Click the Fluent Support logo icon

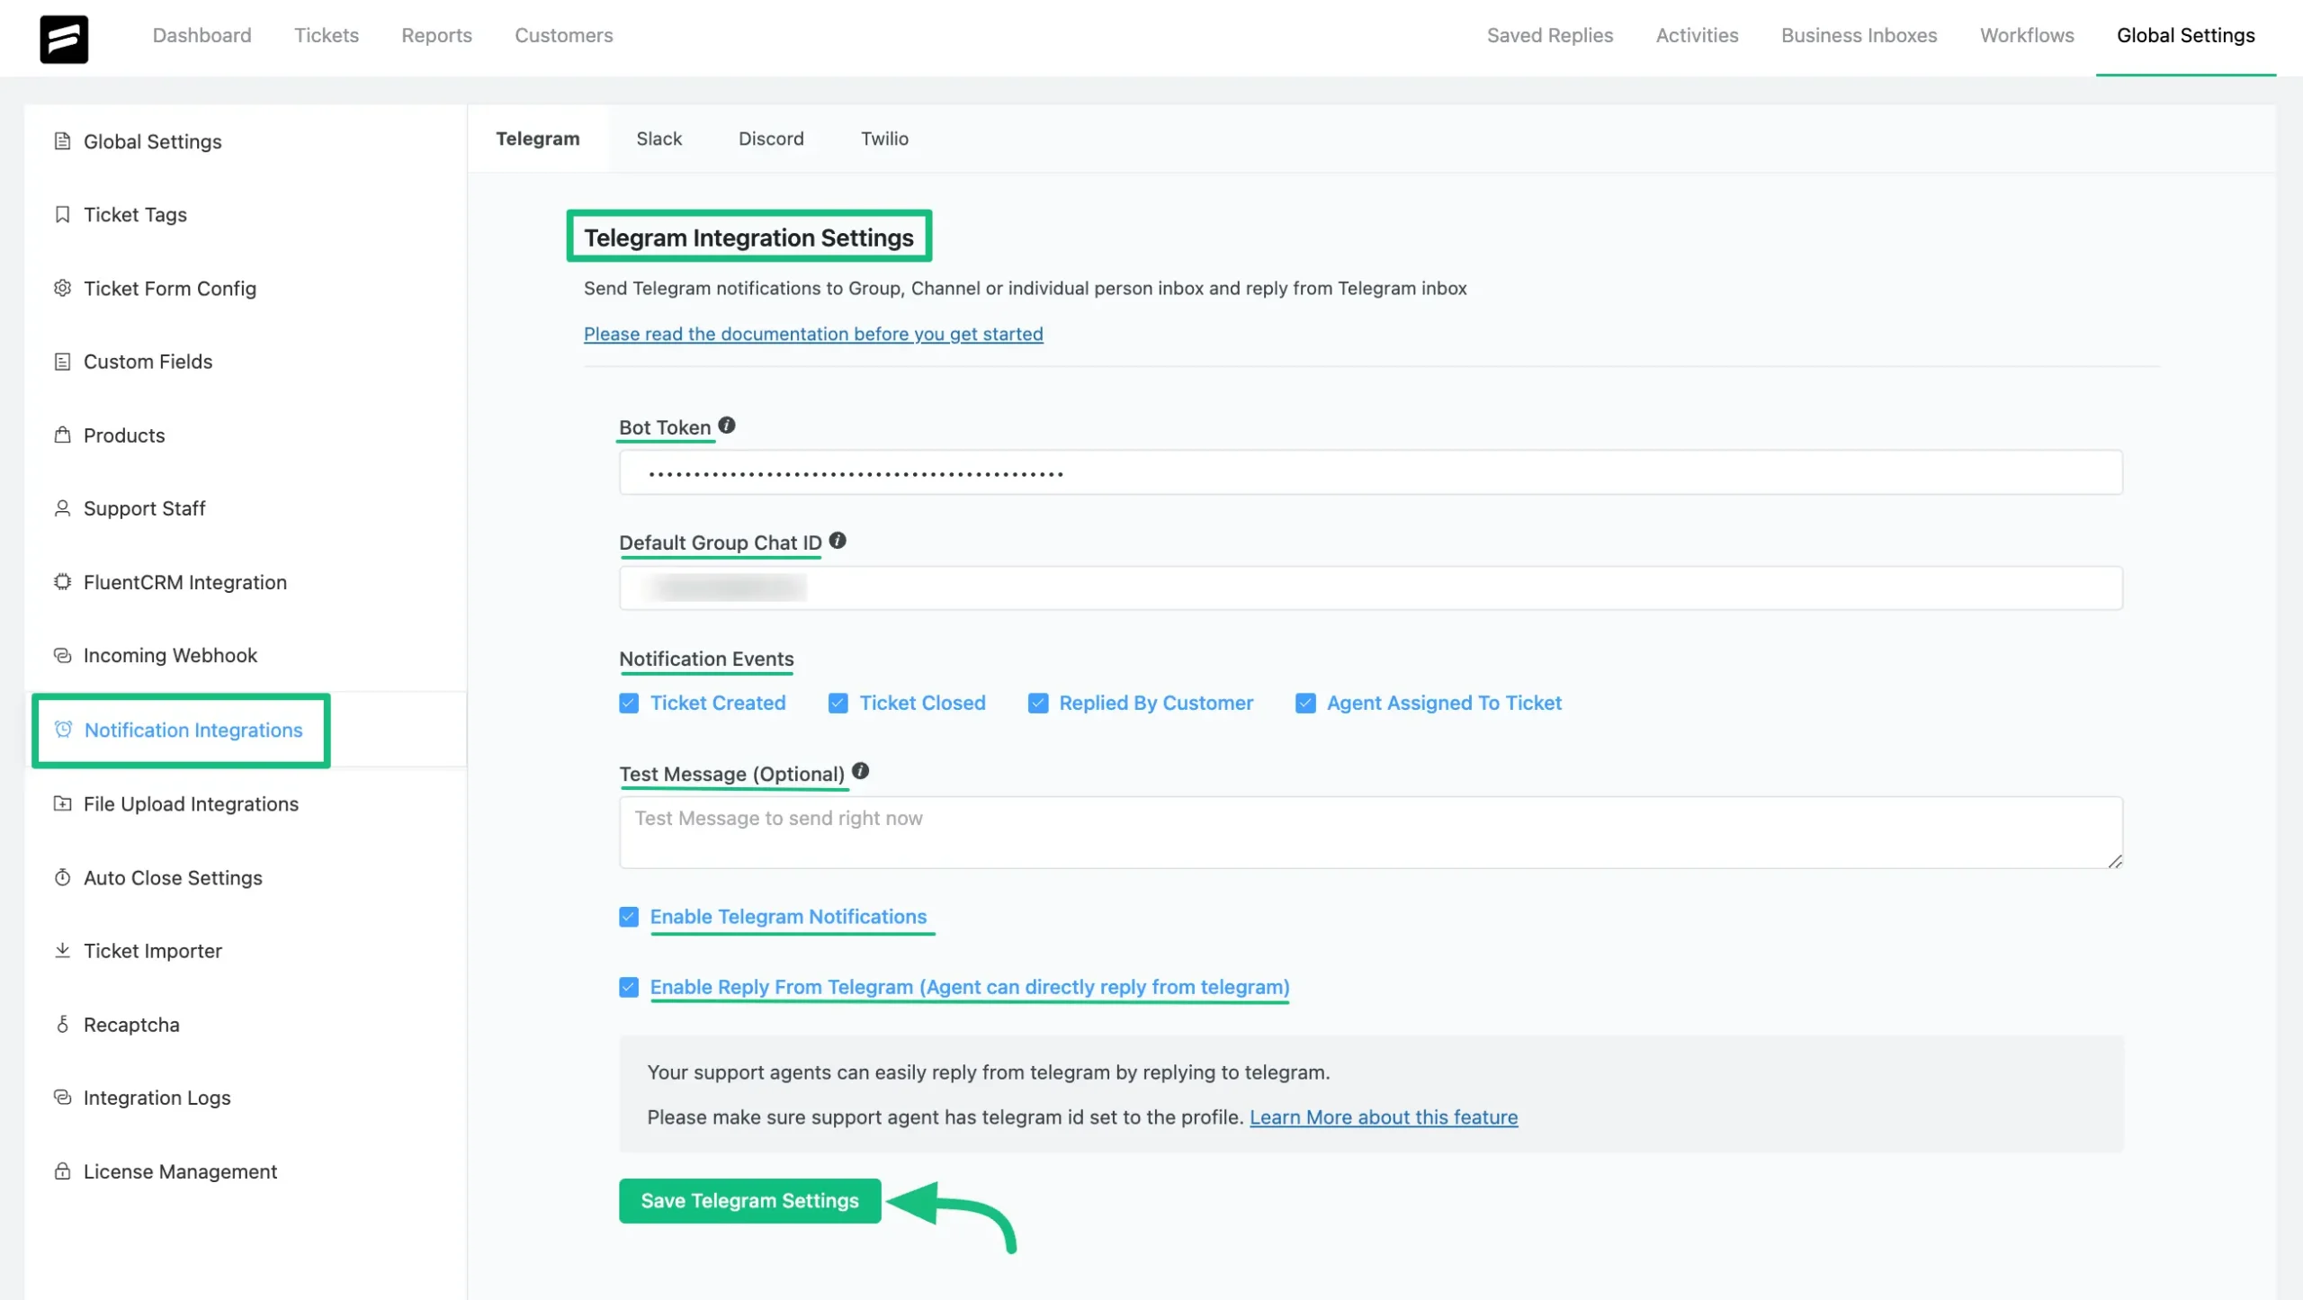[64, 39]
